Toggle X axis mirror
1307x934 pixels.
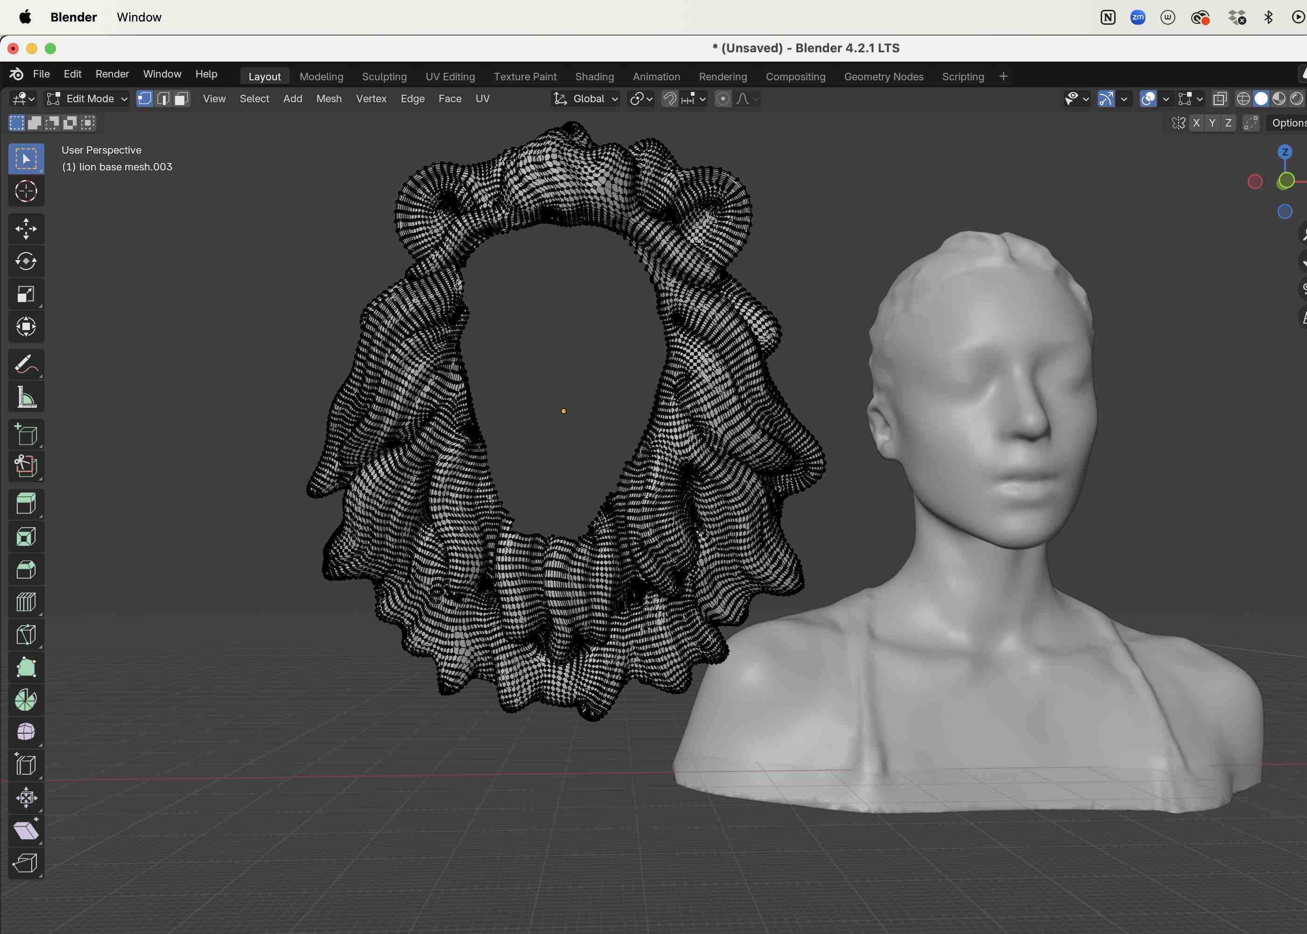[1196, 122]
